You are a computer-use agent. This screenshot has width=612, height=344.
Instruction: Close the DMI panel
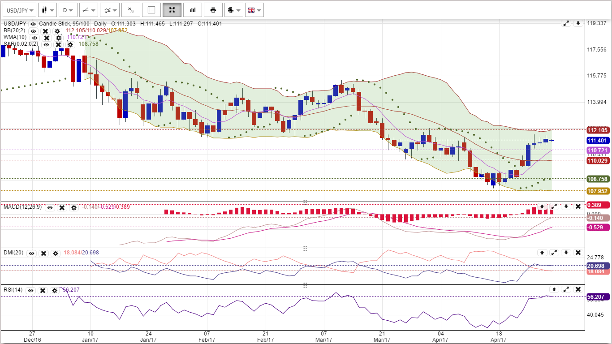(578, 253)
